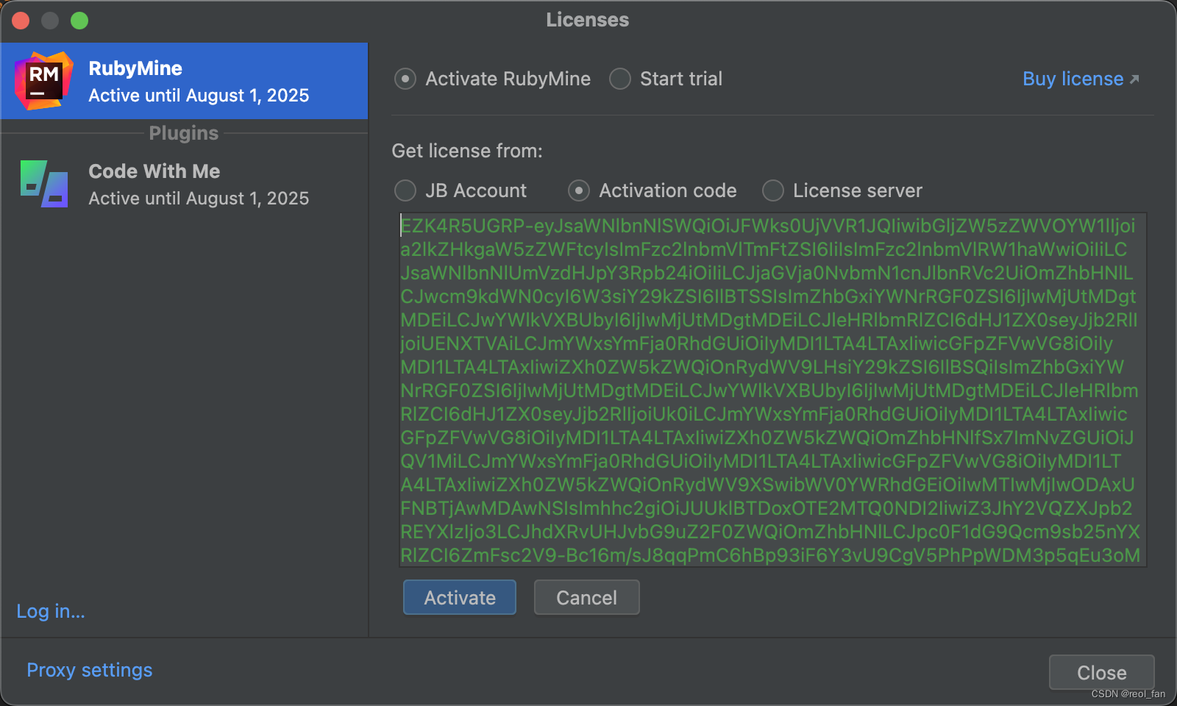The height and width of the screenshot is (706, 1177).
Task: Click the green zoom window button
Action: click(x=79, y=21)
